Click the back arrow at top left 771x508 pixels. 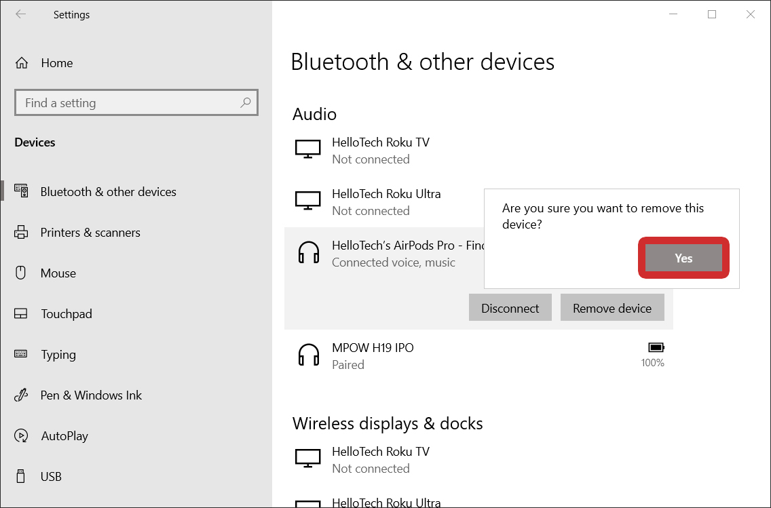[x=20, y=14]
